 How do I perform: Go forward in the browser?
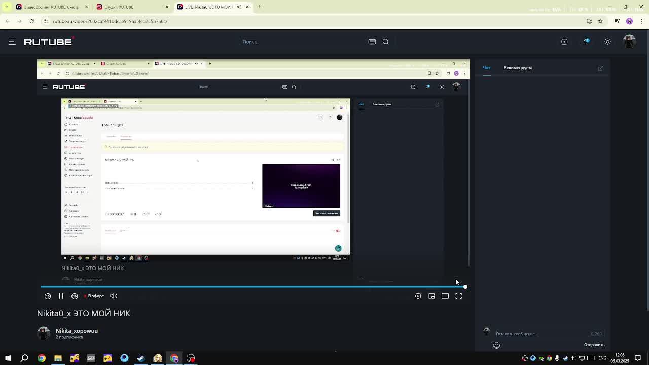coord(19,21)
